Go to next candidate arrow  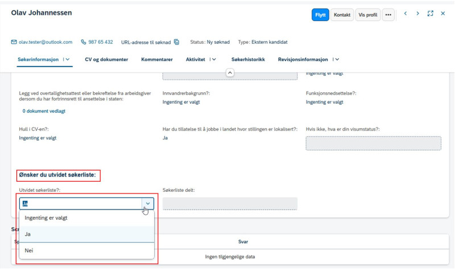click(417, 13)
